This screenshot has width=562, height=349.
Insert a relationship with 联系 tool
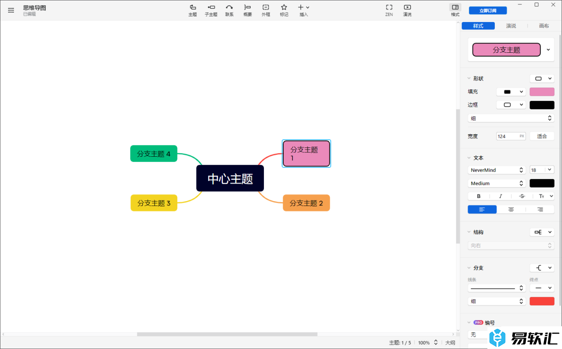click(x=229, y=11)
